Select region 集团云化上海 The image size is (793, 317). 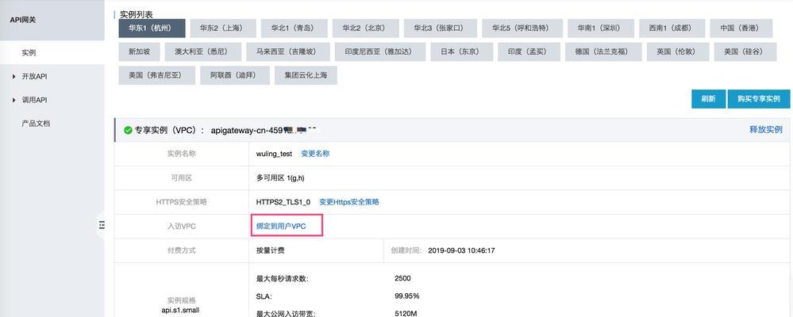pyautogui.click(x=306, y=75)
